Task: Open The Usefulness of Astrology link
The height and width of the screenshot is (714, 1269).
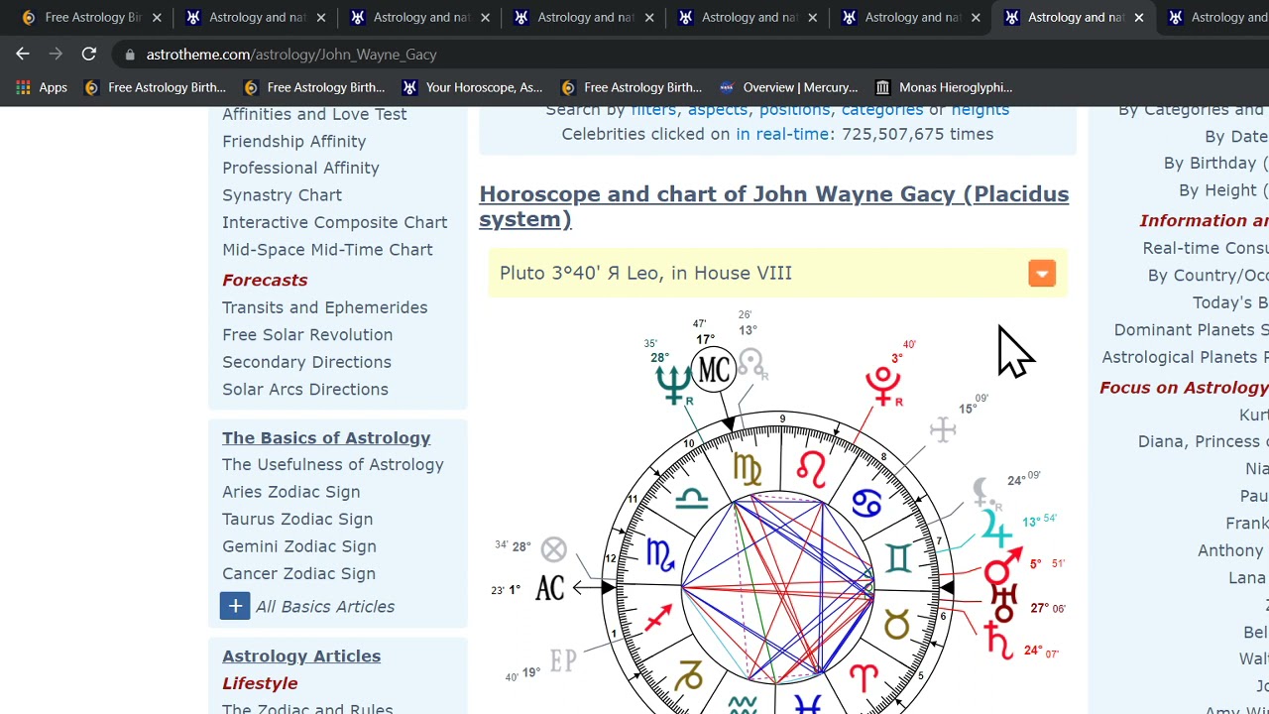Action: point(333,465)
